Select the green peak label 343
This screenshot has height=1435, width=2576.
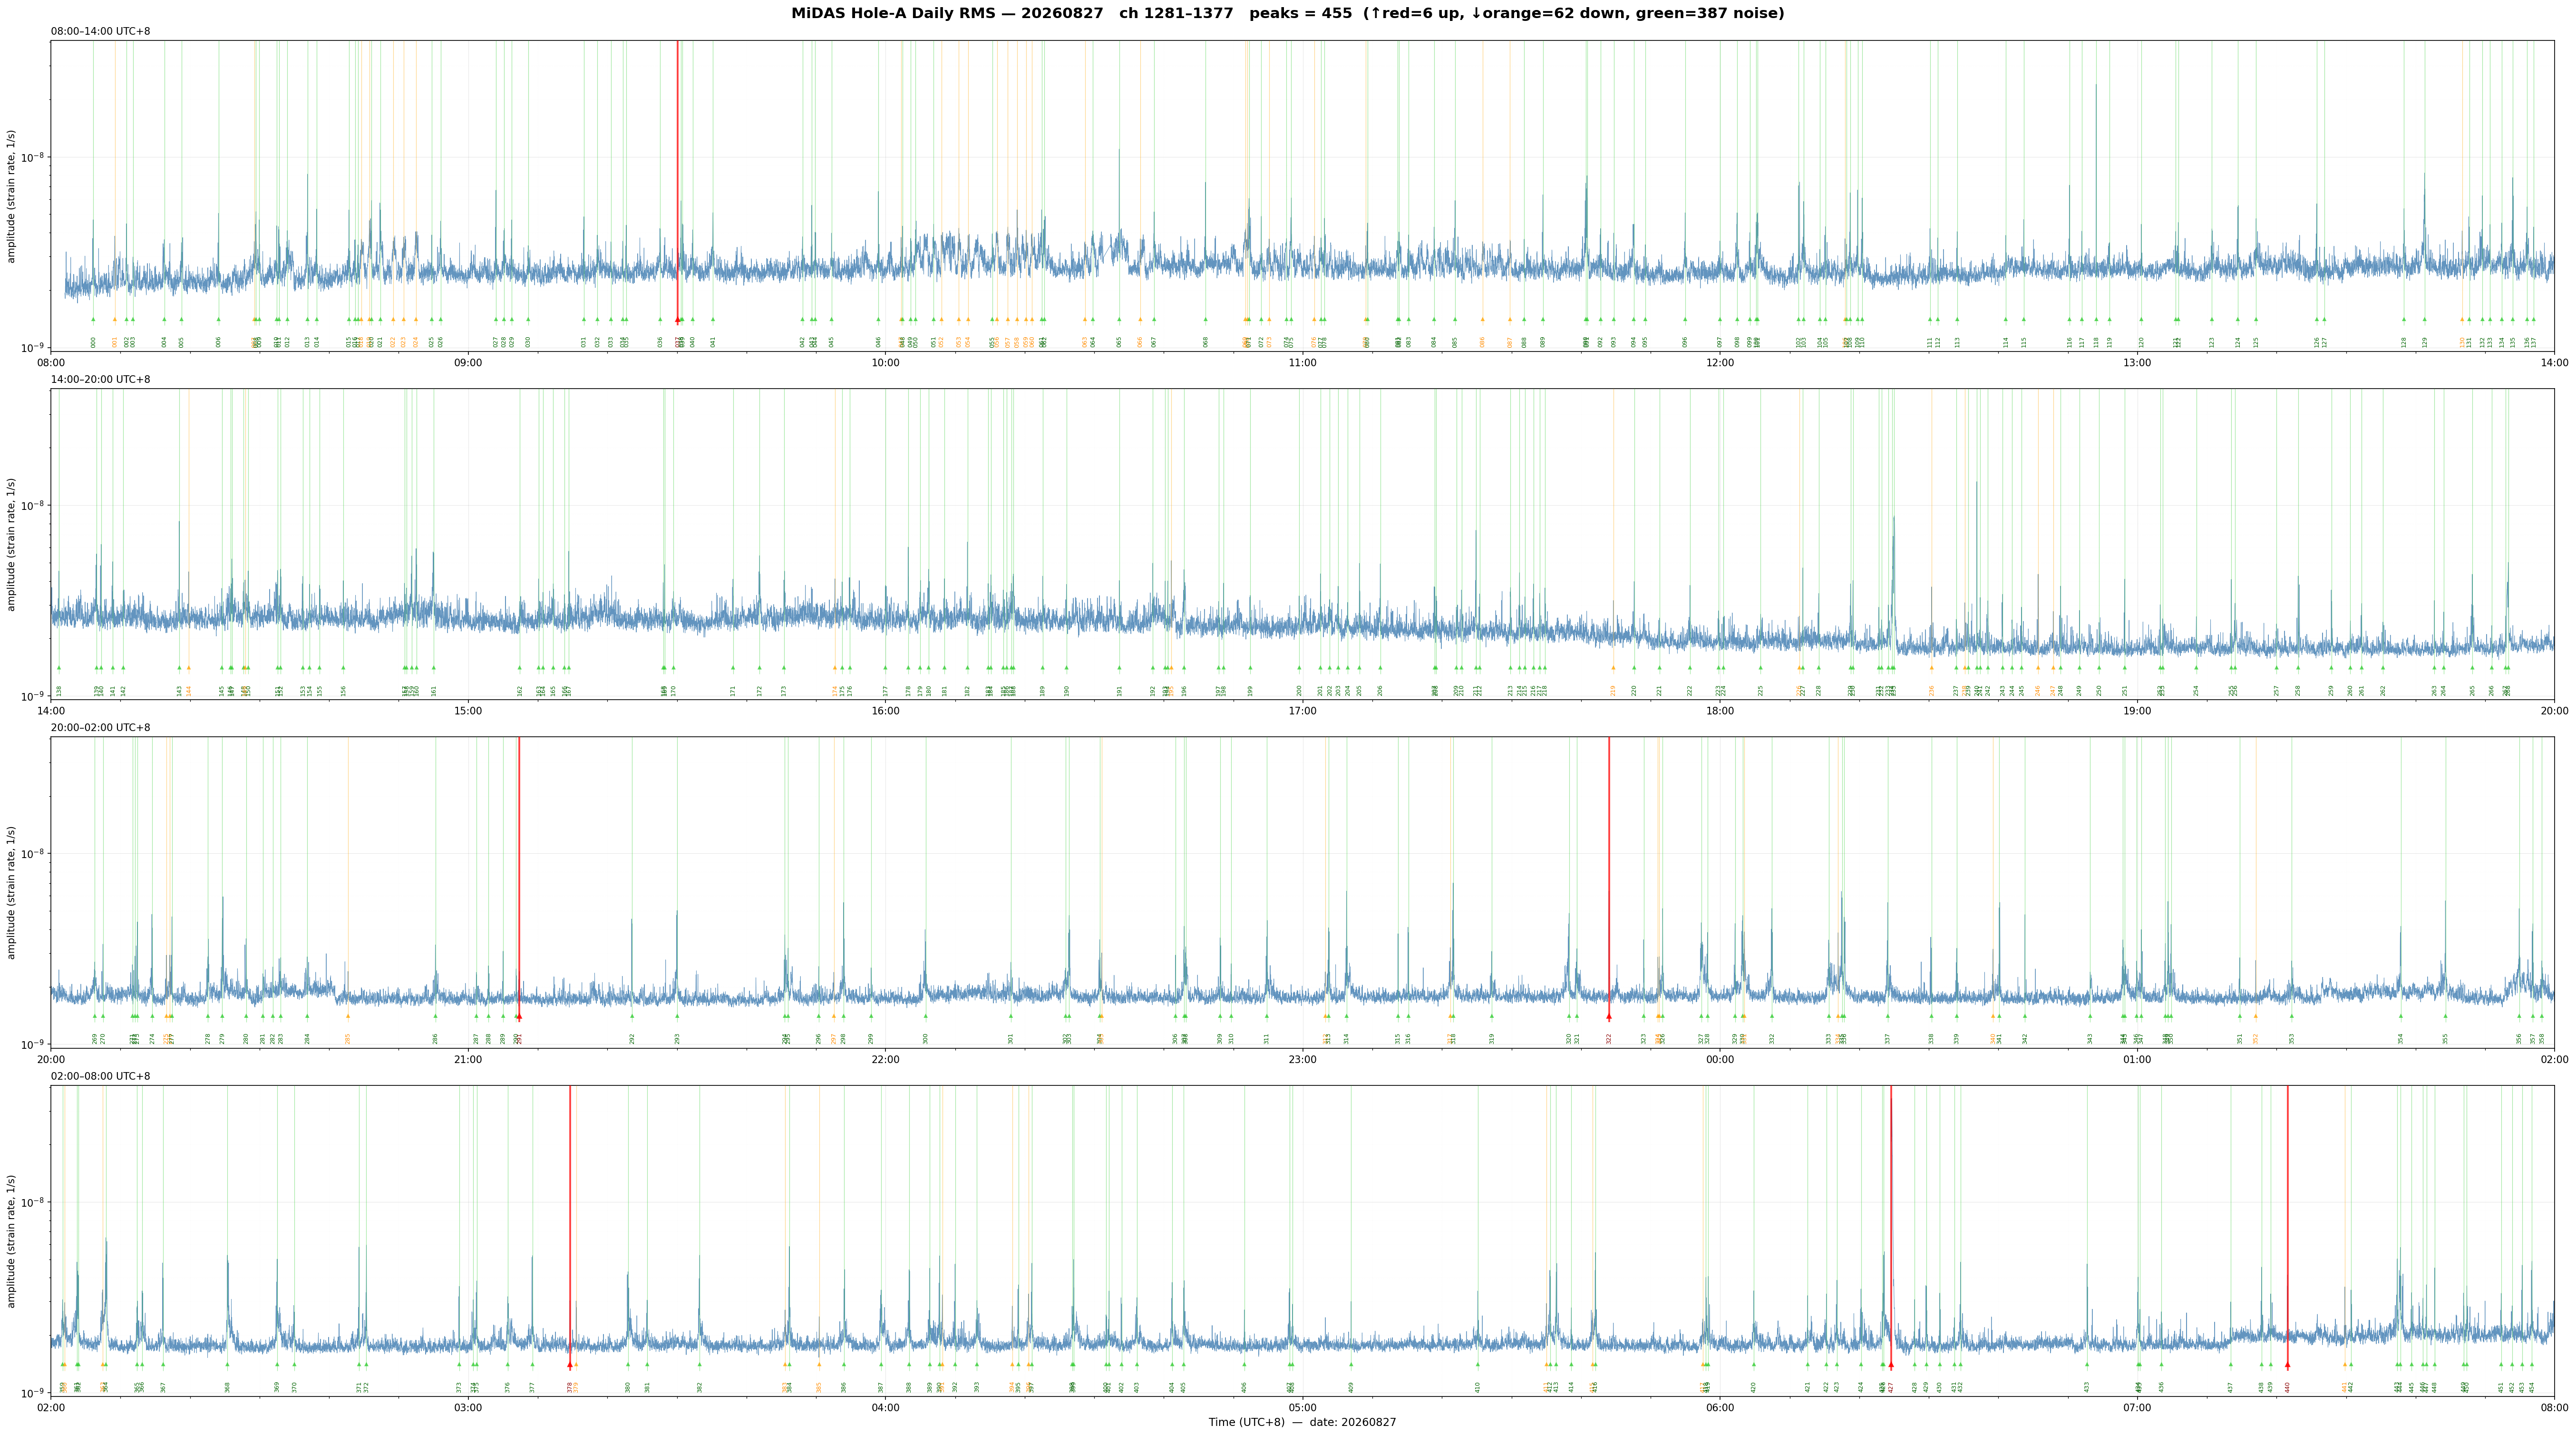(2090, 1039)
